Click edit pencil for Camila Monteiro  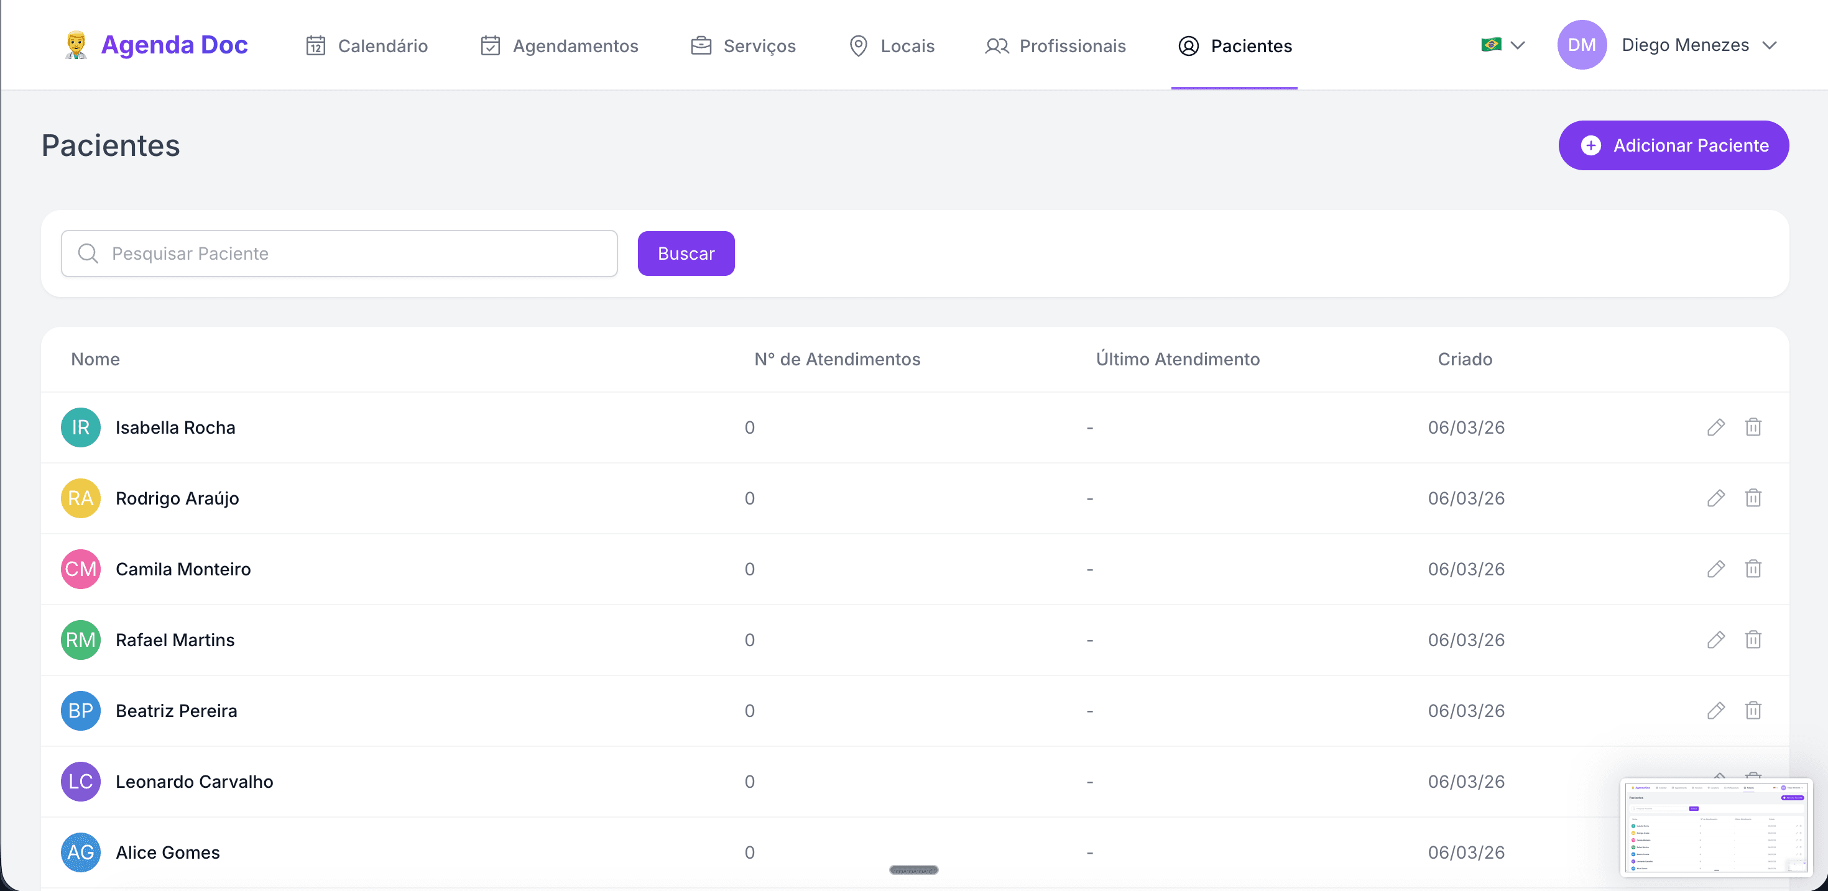(x=1715, y=569)
